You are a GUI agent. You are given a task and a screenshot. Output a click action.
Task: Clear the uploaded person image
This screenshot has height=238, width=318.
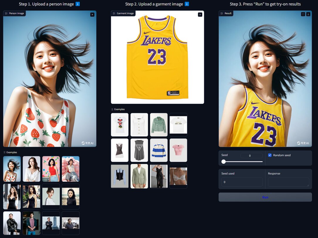[x=92, y=14]
